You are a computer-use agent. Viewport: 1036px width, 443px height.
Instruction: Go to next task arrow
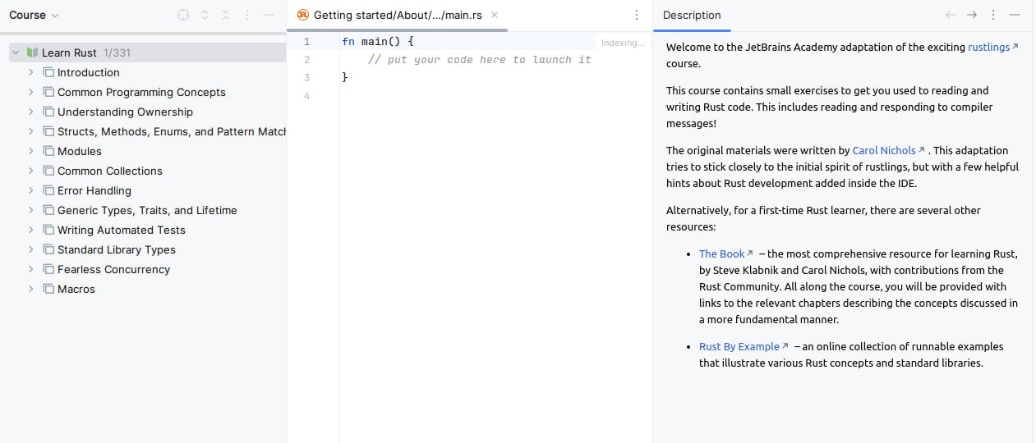coord(972,15)
